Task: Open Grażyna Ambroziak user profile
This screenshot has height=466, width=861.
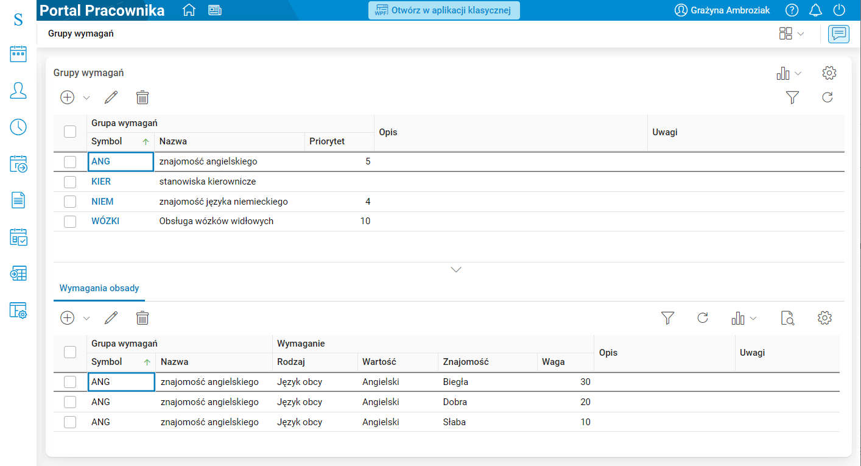Action: 722,10
